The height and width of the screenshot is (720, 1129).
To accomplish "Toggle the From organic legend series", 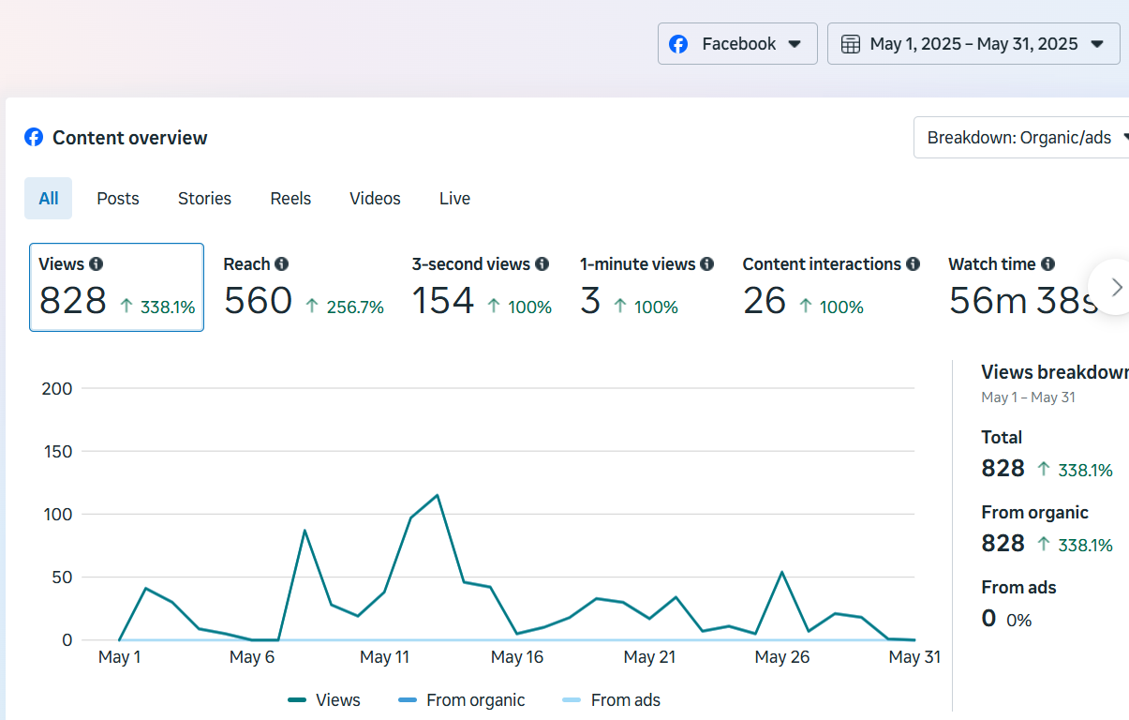I will [461, 700].
